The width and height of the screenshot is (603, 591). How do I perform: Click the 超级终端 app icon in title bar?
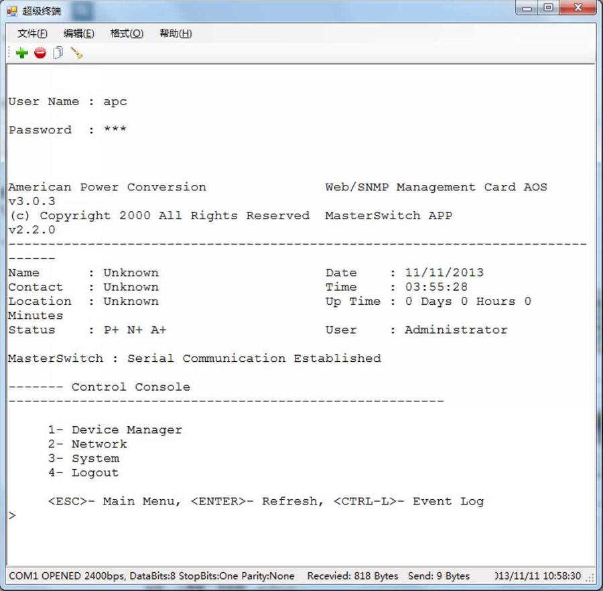11,11
